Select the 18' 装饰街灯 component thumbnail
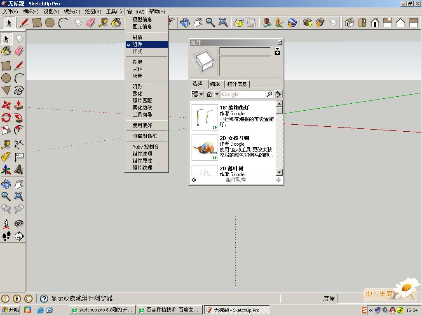The height and width of the screenshot is (316, 422). tap(204, 117)
